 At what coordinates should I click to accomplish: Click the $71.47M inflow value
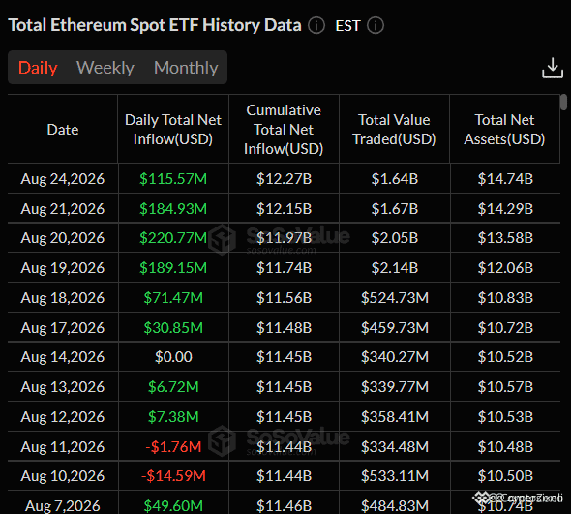(x=173, y=298)
